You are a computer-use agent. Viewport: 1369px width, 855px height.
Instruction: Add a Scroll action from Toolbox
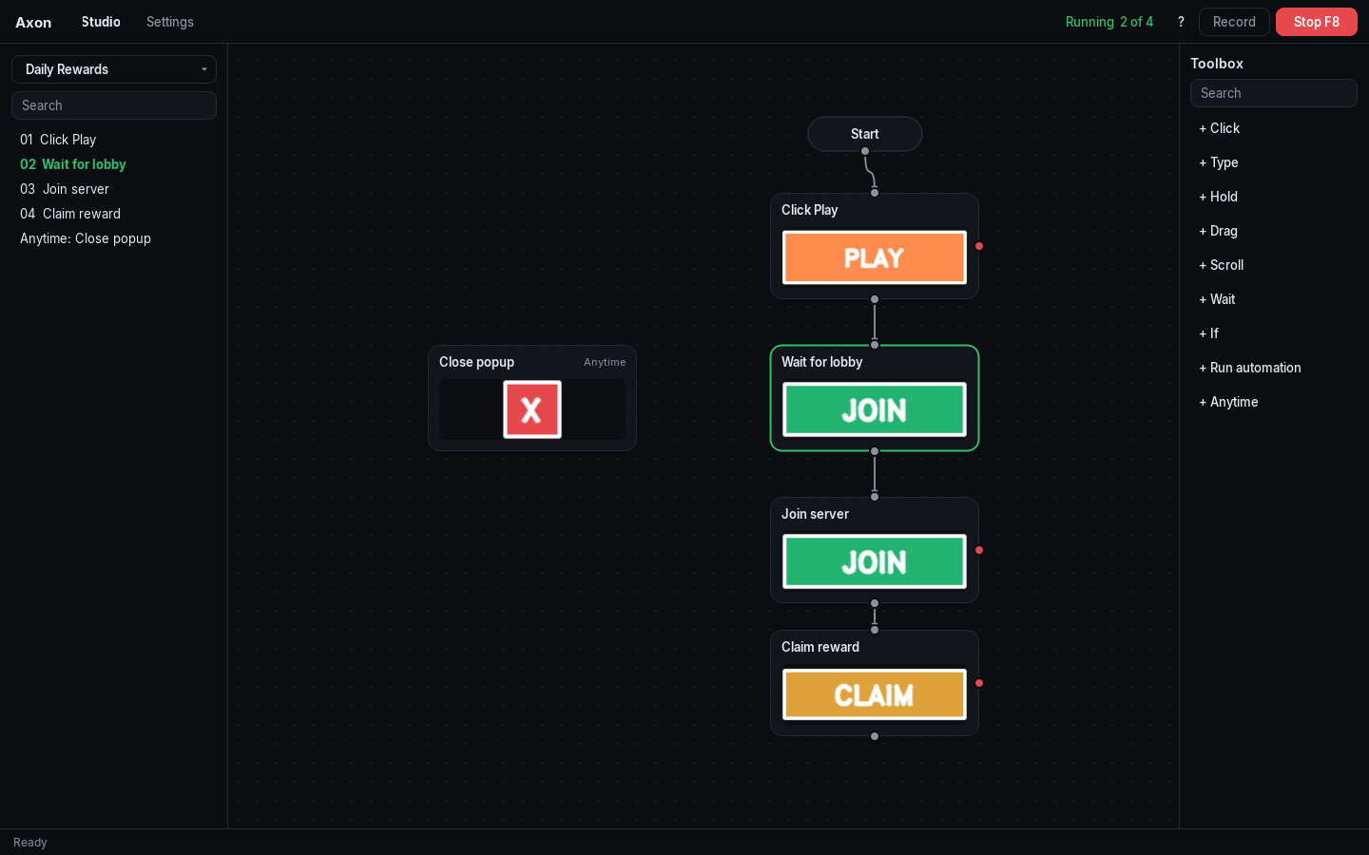coord(1274,265)
